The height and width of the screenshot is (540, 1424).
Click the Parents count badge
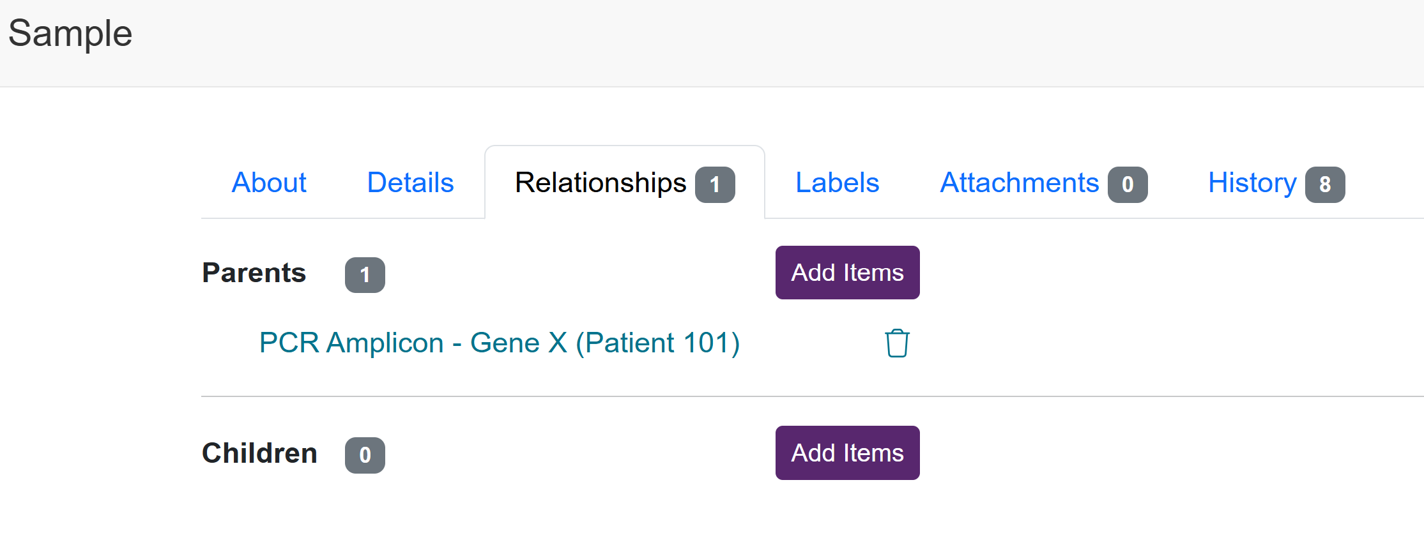tap(365, 275)
